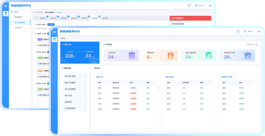Select the 工作台 home icon in front sidebar
The width and height of the screenshot is (265, 136).
pyautogui.click(x=54, y=40)
